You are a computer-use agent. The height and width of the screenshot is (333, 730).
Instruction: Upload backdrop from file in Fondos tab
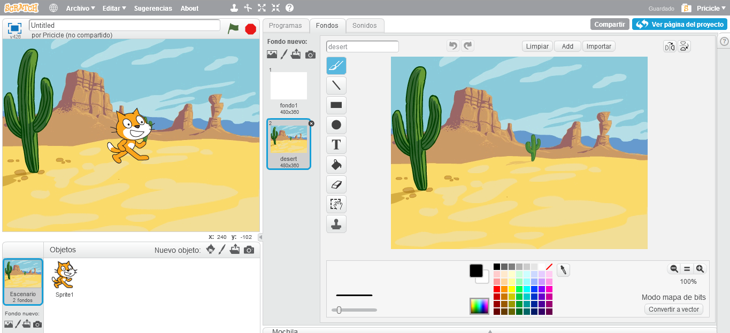296,55
